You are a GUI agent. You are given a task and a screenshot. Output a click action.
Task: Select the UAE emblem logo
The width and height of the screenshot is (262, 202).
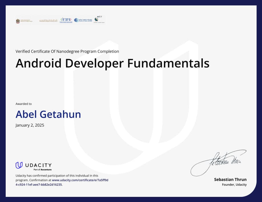(x=19, y=20)
